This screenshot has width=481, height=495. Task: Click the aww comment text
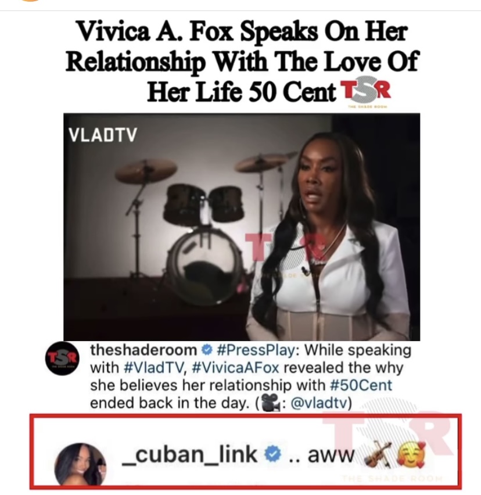pos(331,455)
